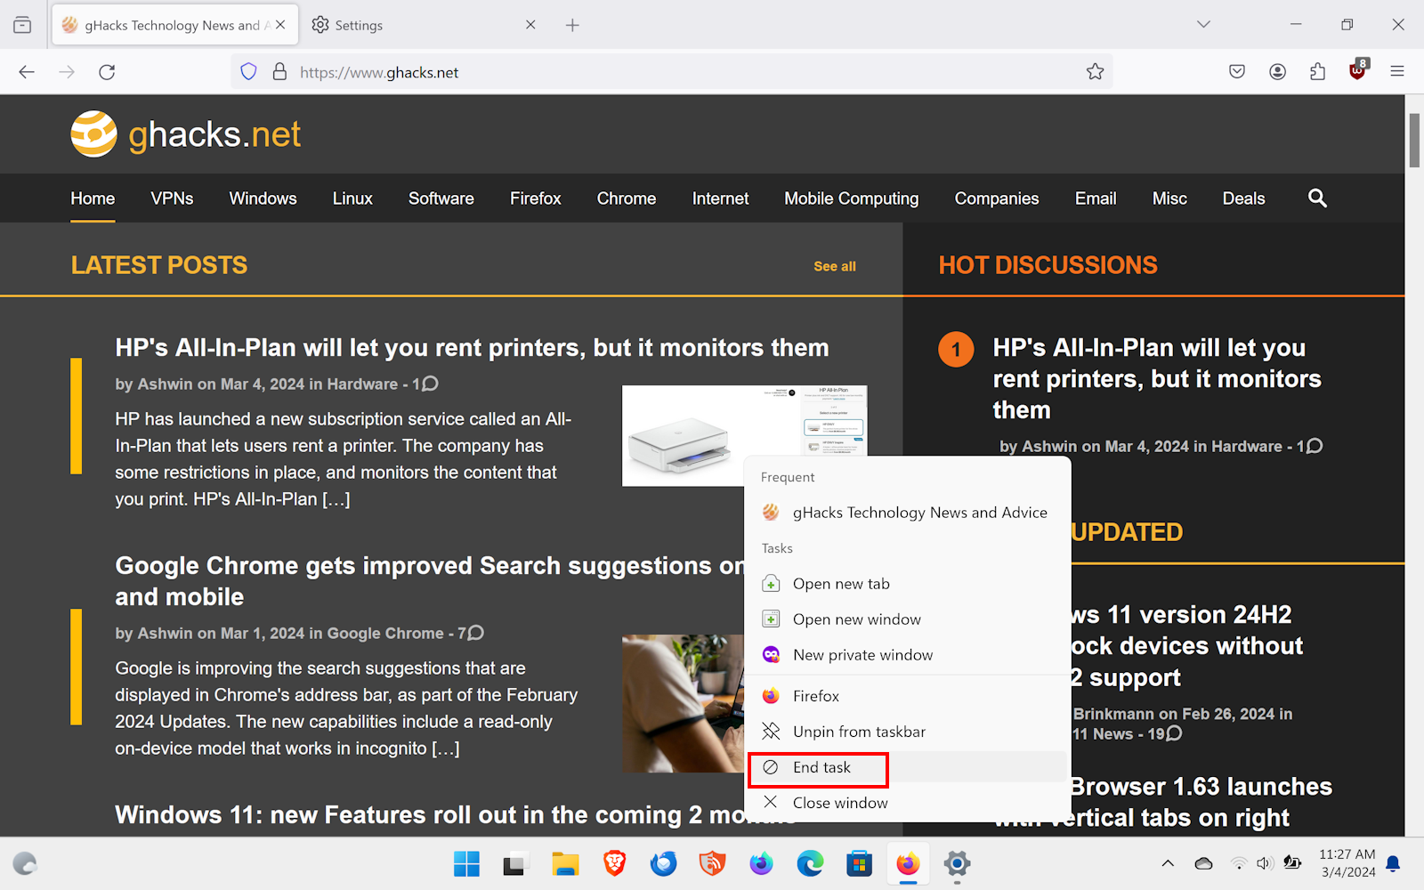Image resolution: width=1424 pixels, height=890 pixels.
Task: Choose Close window in jump list
Action: tap(908, 803)
